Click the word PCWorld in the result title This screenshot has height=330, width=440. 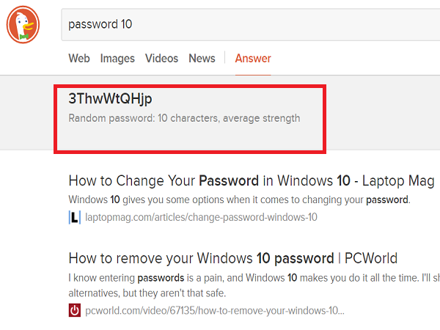[371, 258]
